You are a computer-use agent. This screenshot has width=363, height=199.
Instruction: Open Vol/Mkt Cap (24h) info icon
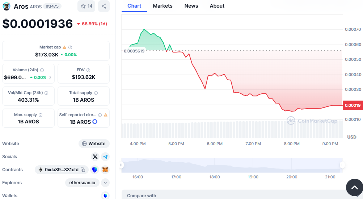[46, 93]
